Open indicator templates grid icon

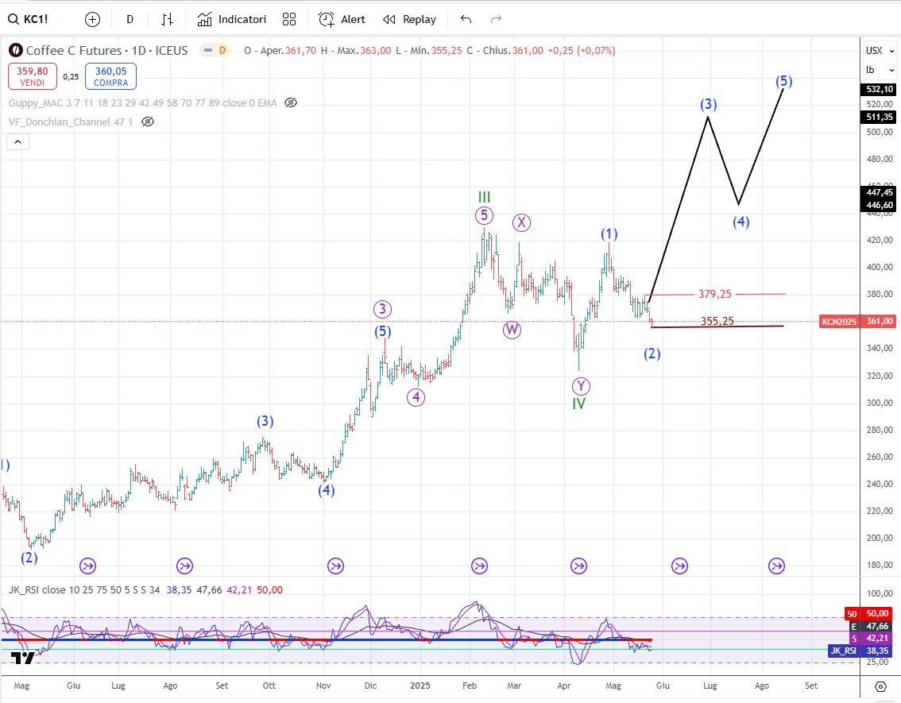click(289, 19)
